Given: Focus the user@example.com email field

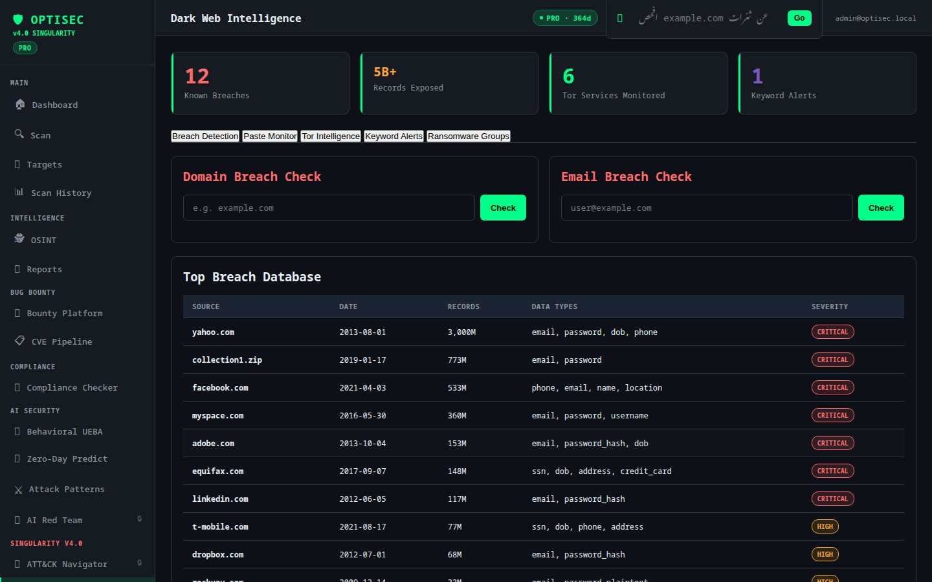Looking at the screenshot, I should [x=707, y=208].
